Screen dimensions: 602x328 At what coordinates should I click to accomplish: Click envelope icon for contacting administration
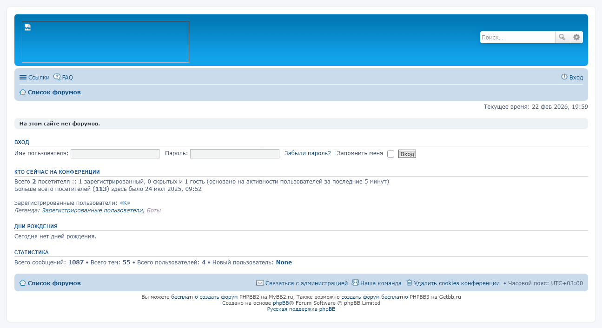click(260, 283)
